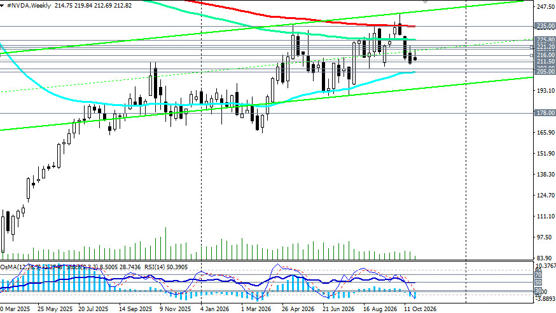This screenshot has height=313, width=556.
Task: Select the 221.20 level price label
Action: [x=545, y=47]
